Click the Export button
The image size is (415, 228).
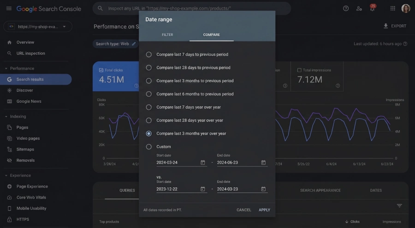tap(395, 26)
